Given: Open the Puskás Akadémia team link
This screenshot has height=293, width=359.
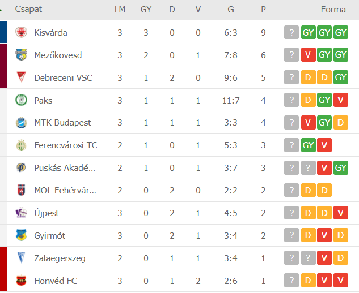Looking at the screenshot, I should [x=65, y=168].
